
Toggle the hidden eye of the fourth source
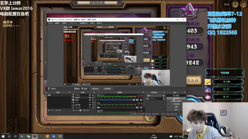point(90,103)
